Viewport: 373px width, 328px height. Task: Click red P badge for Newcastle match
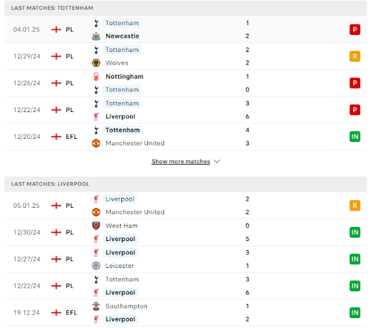click(x=355, y=30)
